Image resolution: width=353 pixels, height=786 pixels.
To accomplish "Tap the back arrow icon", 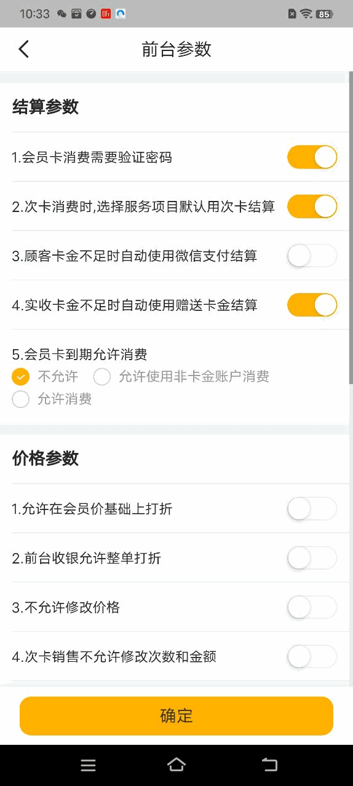I will click(x=23, y=49).
